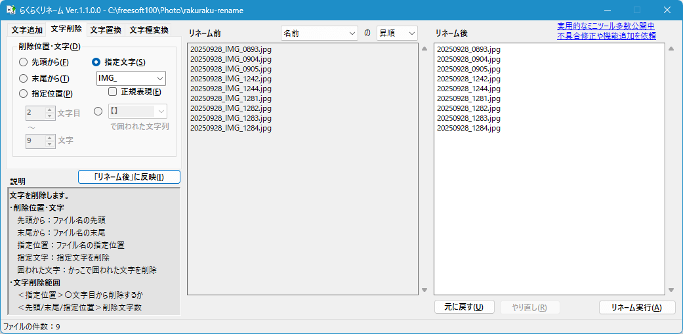Open the 文字種変換 tab
683x334 pixels.
pyautogui.click(x=149, y=30)
